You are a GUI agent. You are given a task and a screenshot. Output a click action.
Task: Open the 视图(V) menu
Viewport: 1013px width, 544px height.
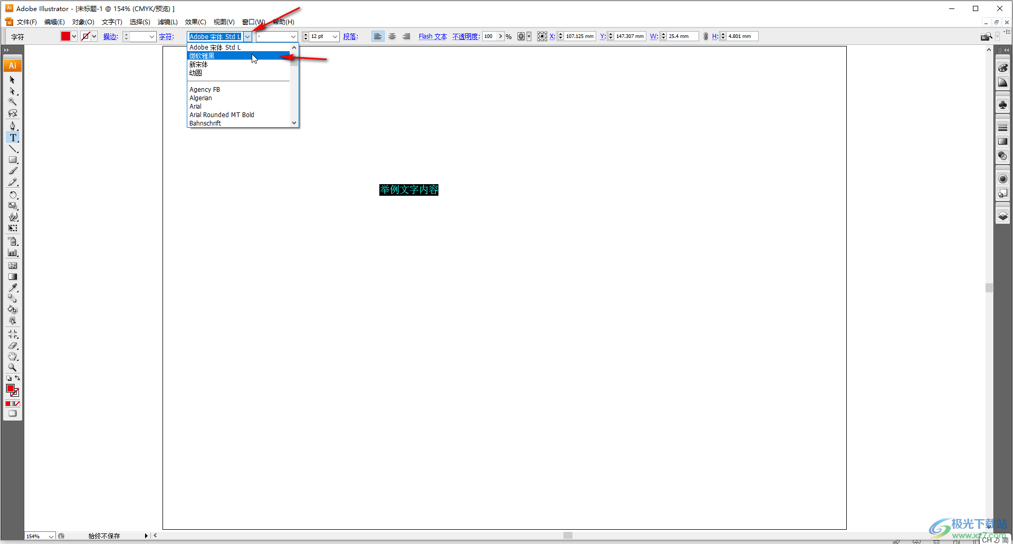point(224,22)
